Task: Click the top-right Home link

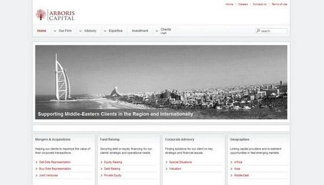Action: 229,4
